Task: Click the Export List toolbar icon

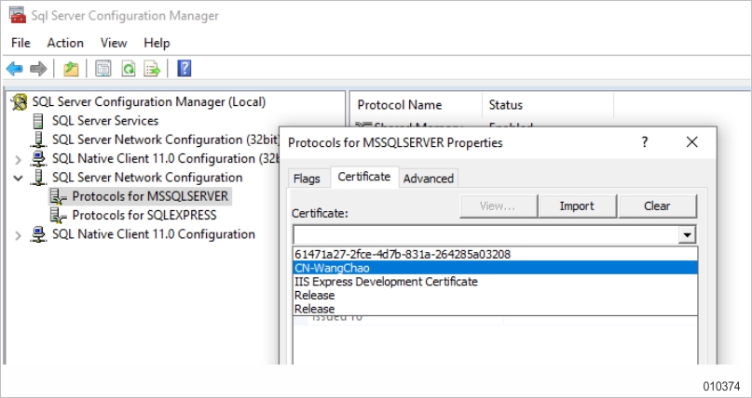Action: (x=152, y=69)
